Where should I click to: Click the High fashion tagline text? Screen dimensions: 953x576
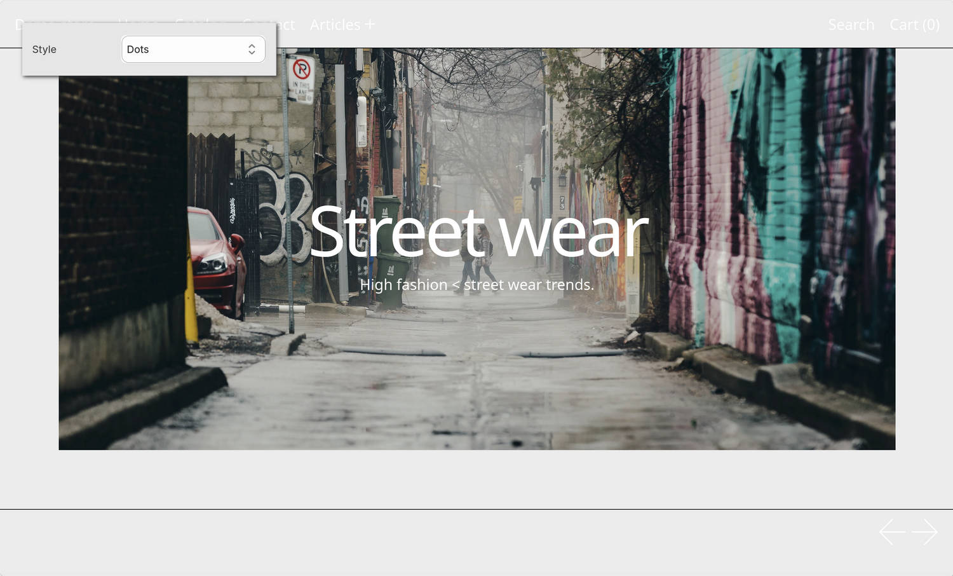pyautogui.click(x=477, y=285)
